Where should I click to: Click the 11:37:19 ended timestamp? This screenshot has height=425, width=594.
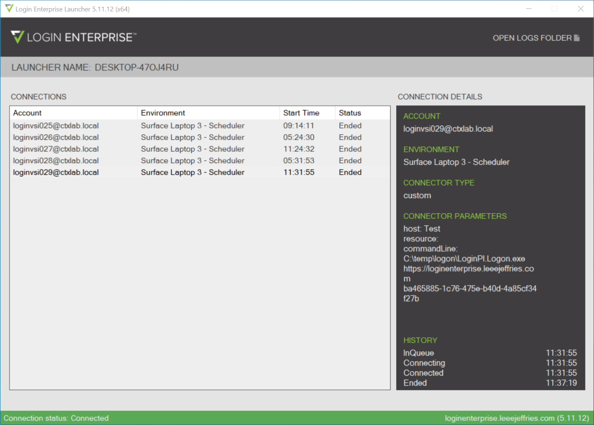[x=561, y=383]
